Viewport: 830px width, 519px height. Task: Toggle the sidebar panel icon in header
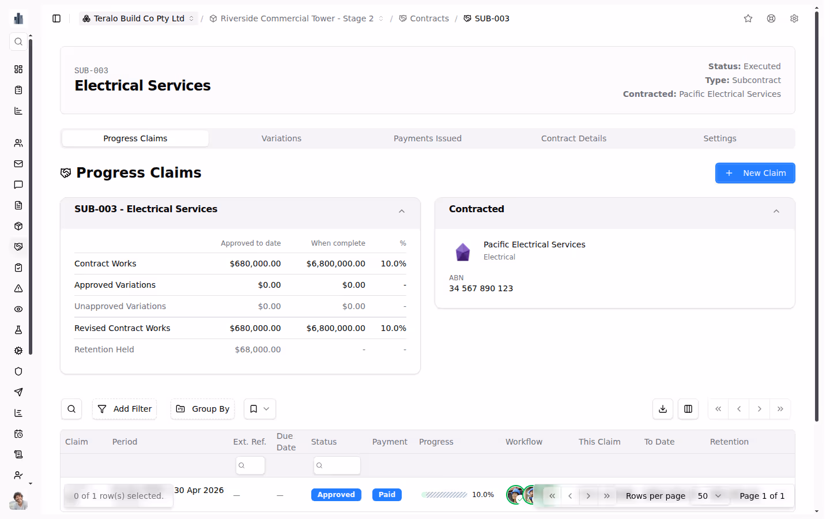coord(56,18)
